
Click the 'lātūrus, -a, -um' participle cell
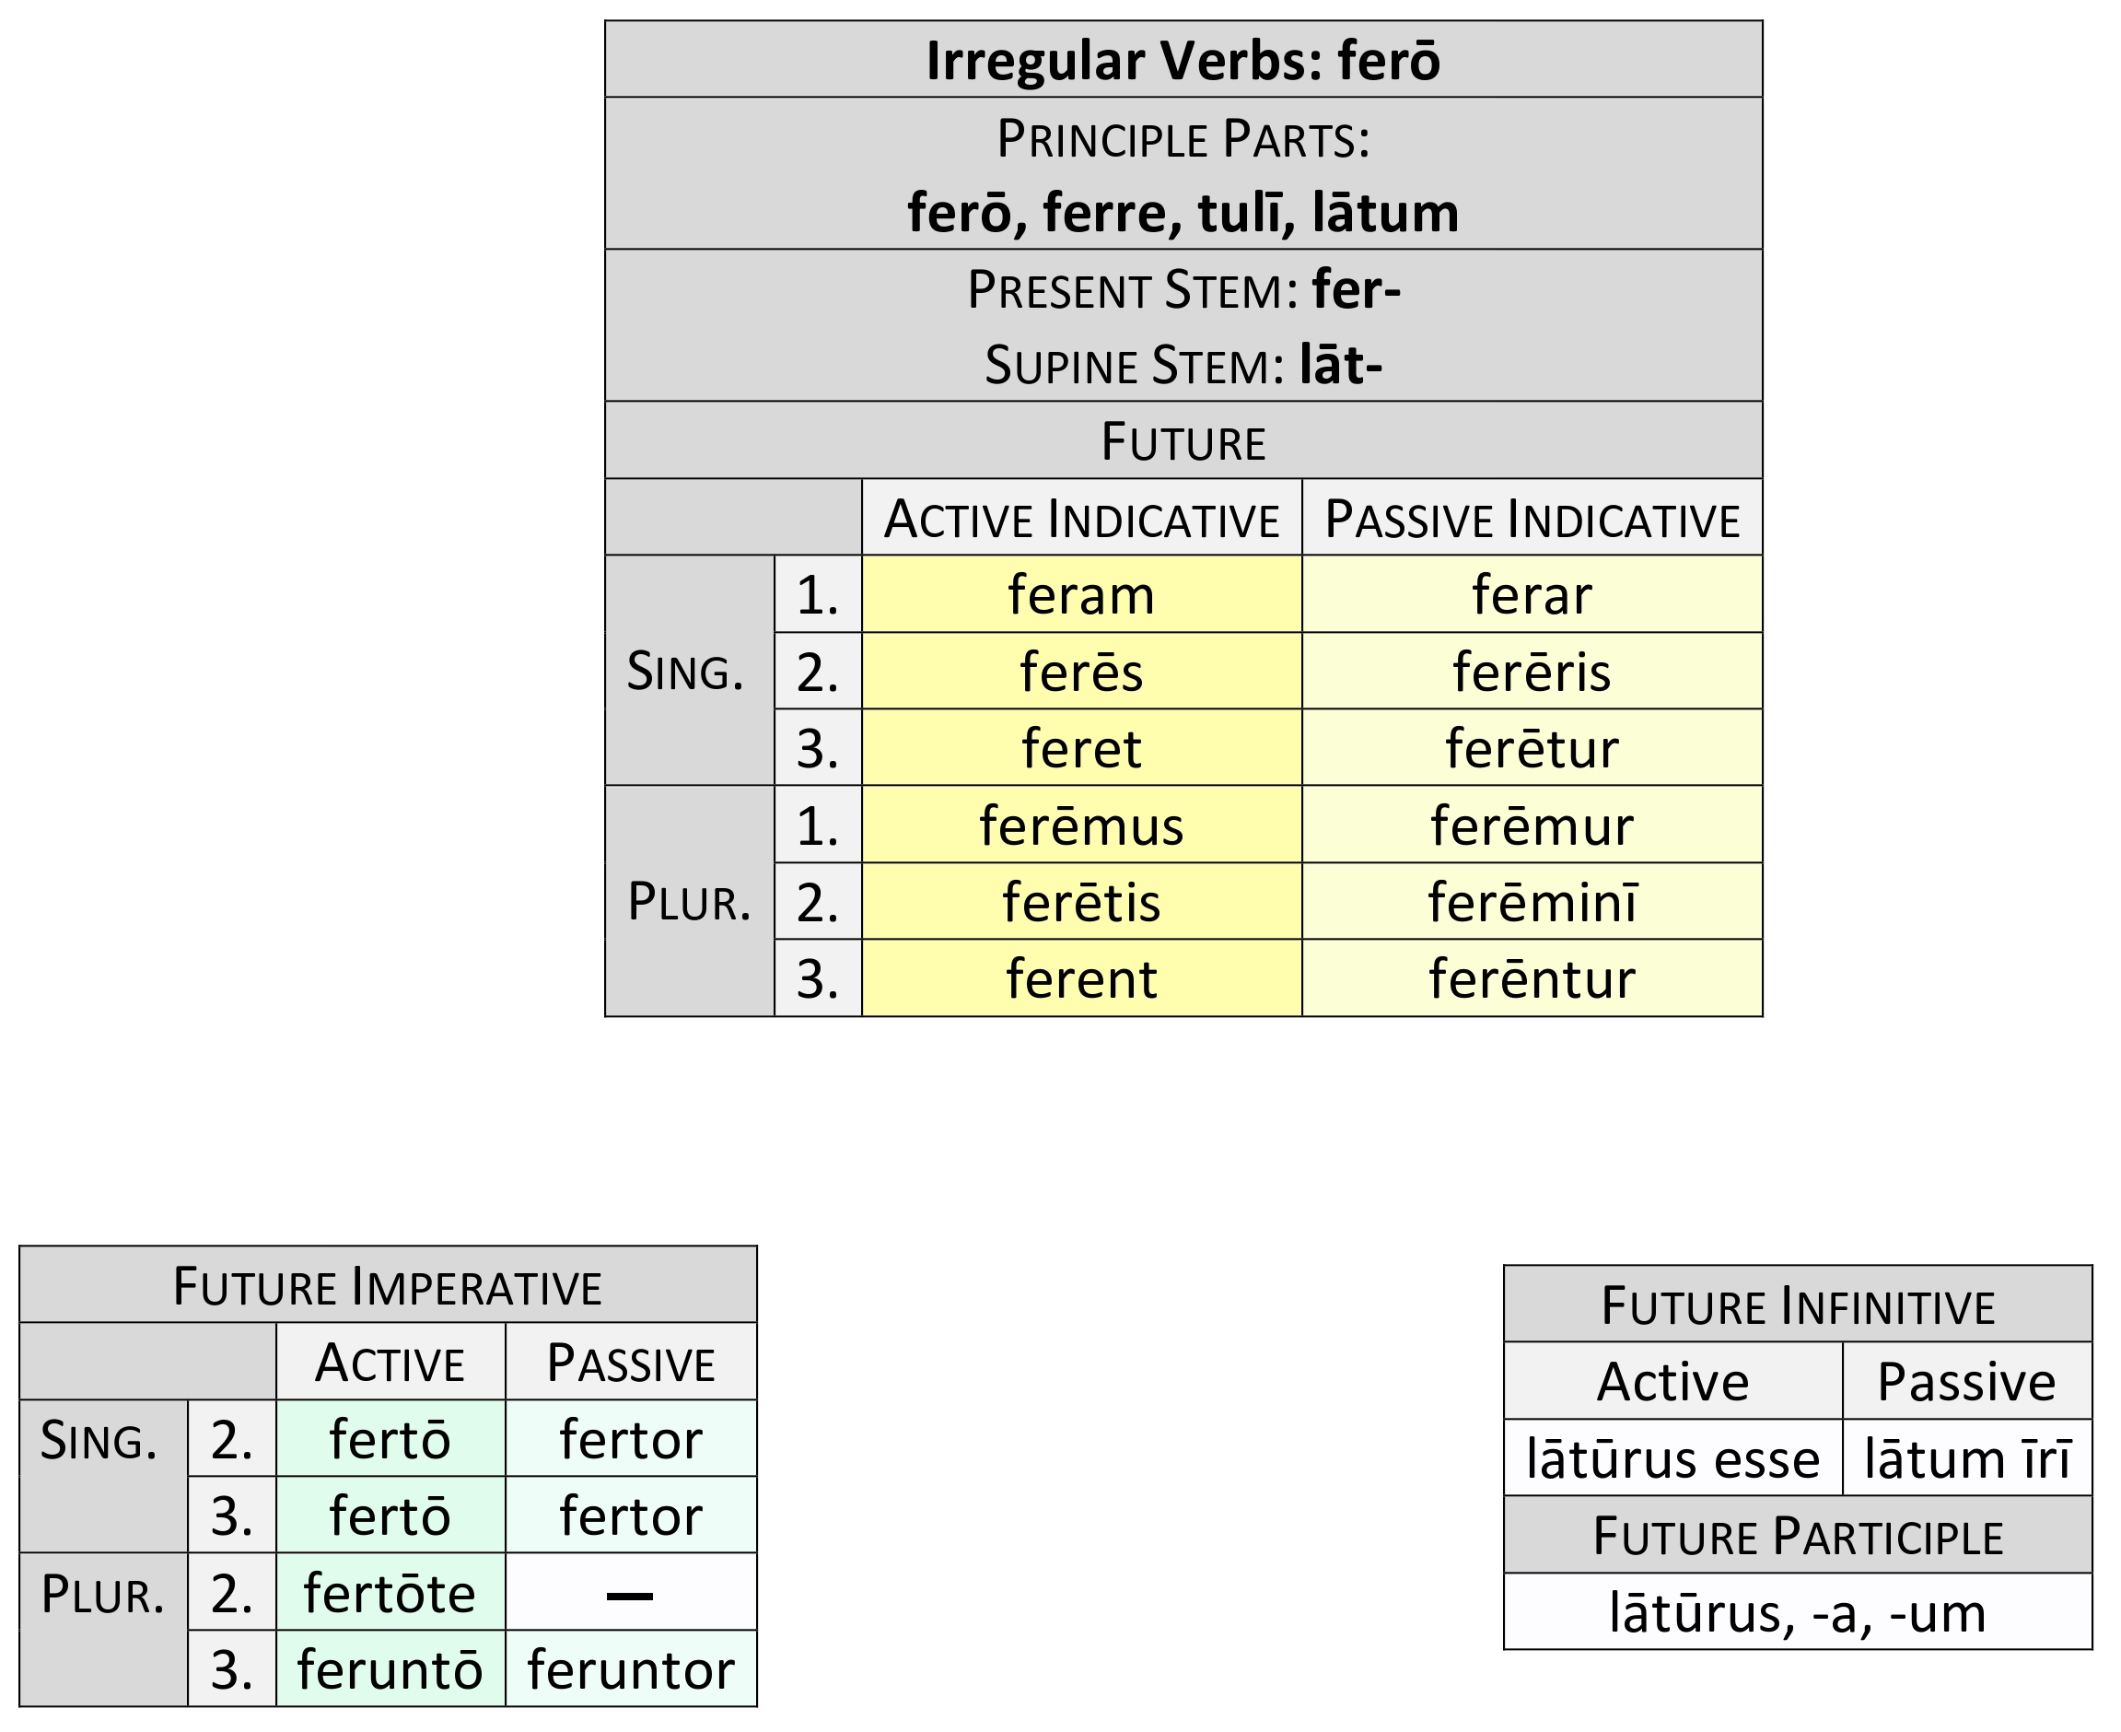[x=1797, y=1612]
